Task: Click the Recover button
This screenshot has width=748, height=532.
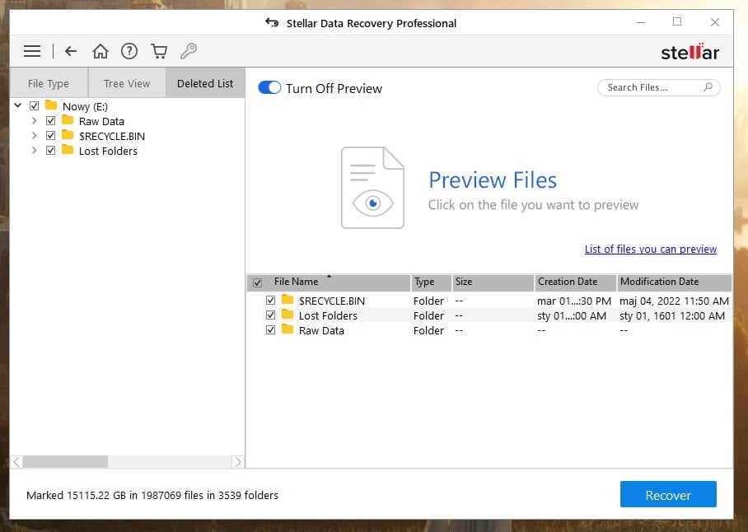Action: pyautogui.click(x=668, y=494)
